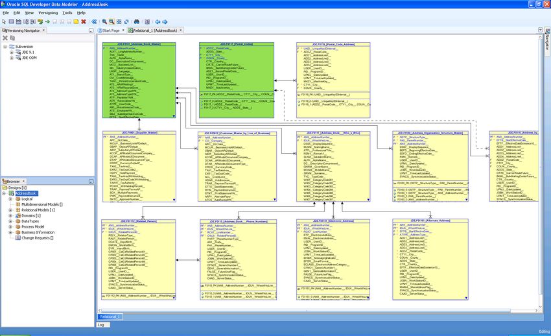Expand the DataTypes node

10,221
